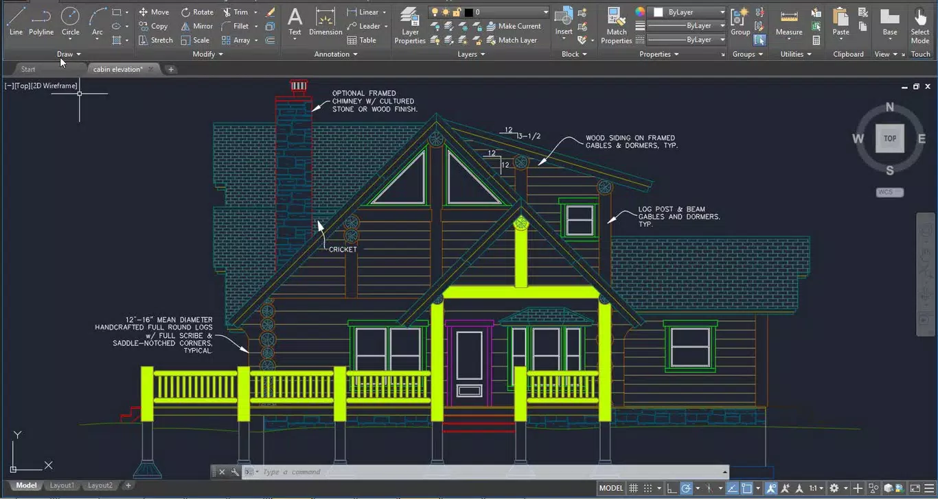The image size is (938, 499).
Task: Select the Line drawing tool
Action: click(16, 21)
